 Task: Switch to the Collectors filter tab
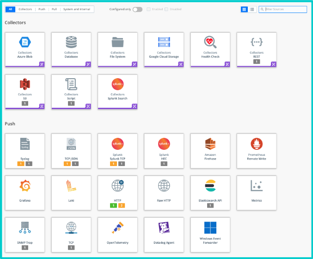click(x=25, y=9)
